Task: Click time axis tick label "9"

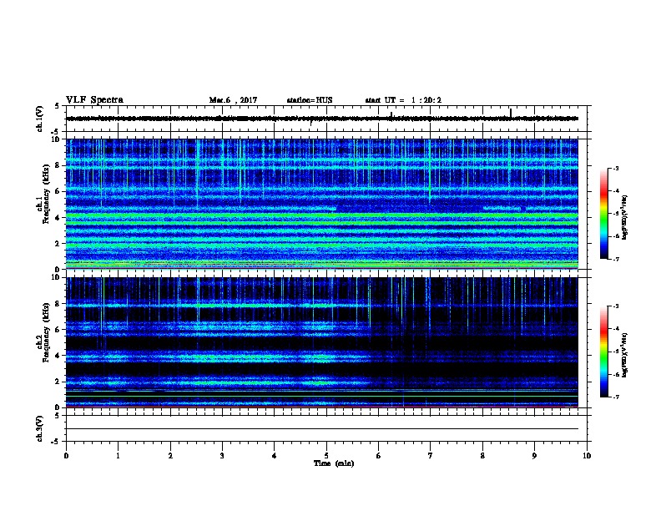Action: point(534,456)
